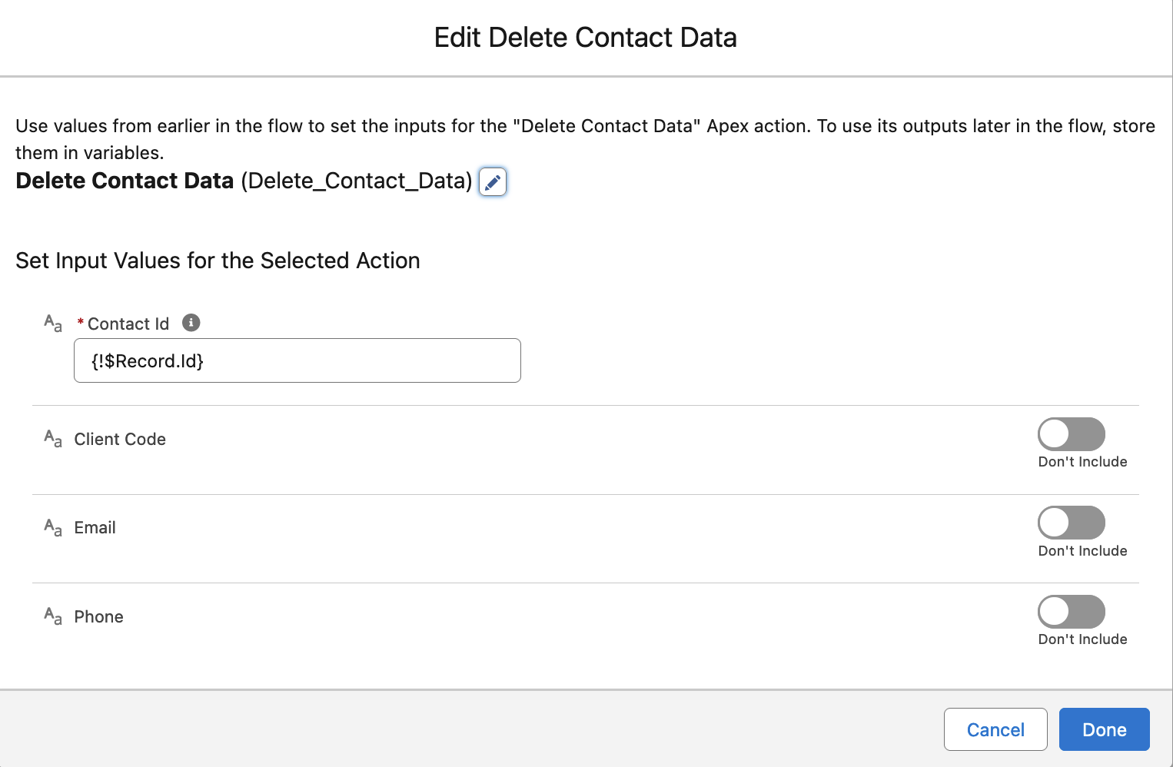Click the Email field label

[x=95, y=528]
